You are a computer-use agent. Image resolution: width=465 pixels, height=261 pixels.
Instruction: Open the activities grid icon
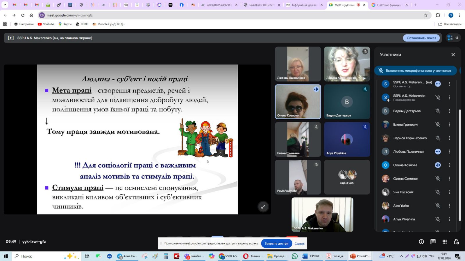tap(444, 242)
